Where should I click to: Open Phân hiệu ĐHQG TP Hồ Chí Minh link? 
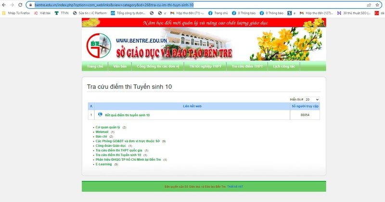pyautogui.click(x=128, y=160)
